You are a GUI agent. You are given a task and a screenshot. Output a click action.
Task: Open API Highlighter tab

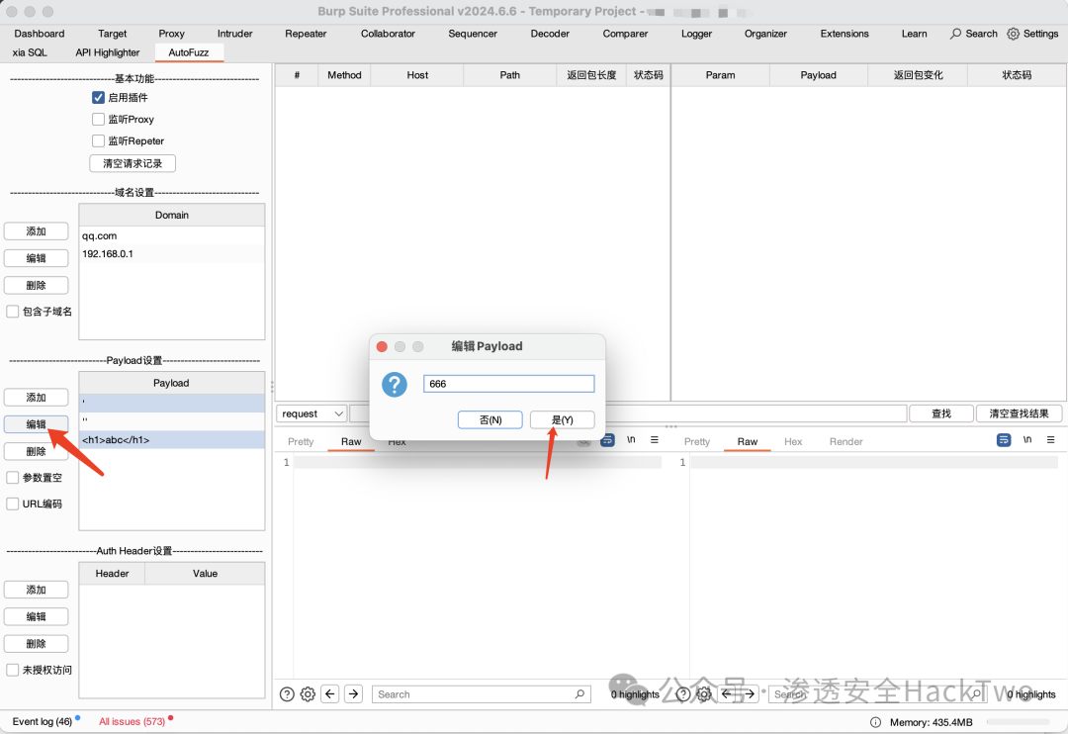[x=108, y=52]
